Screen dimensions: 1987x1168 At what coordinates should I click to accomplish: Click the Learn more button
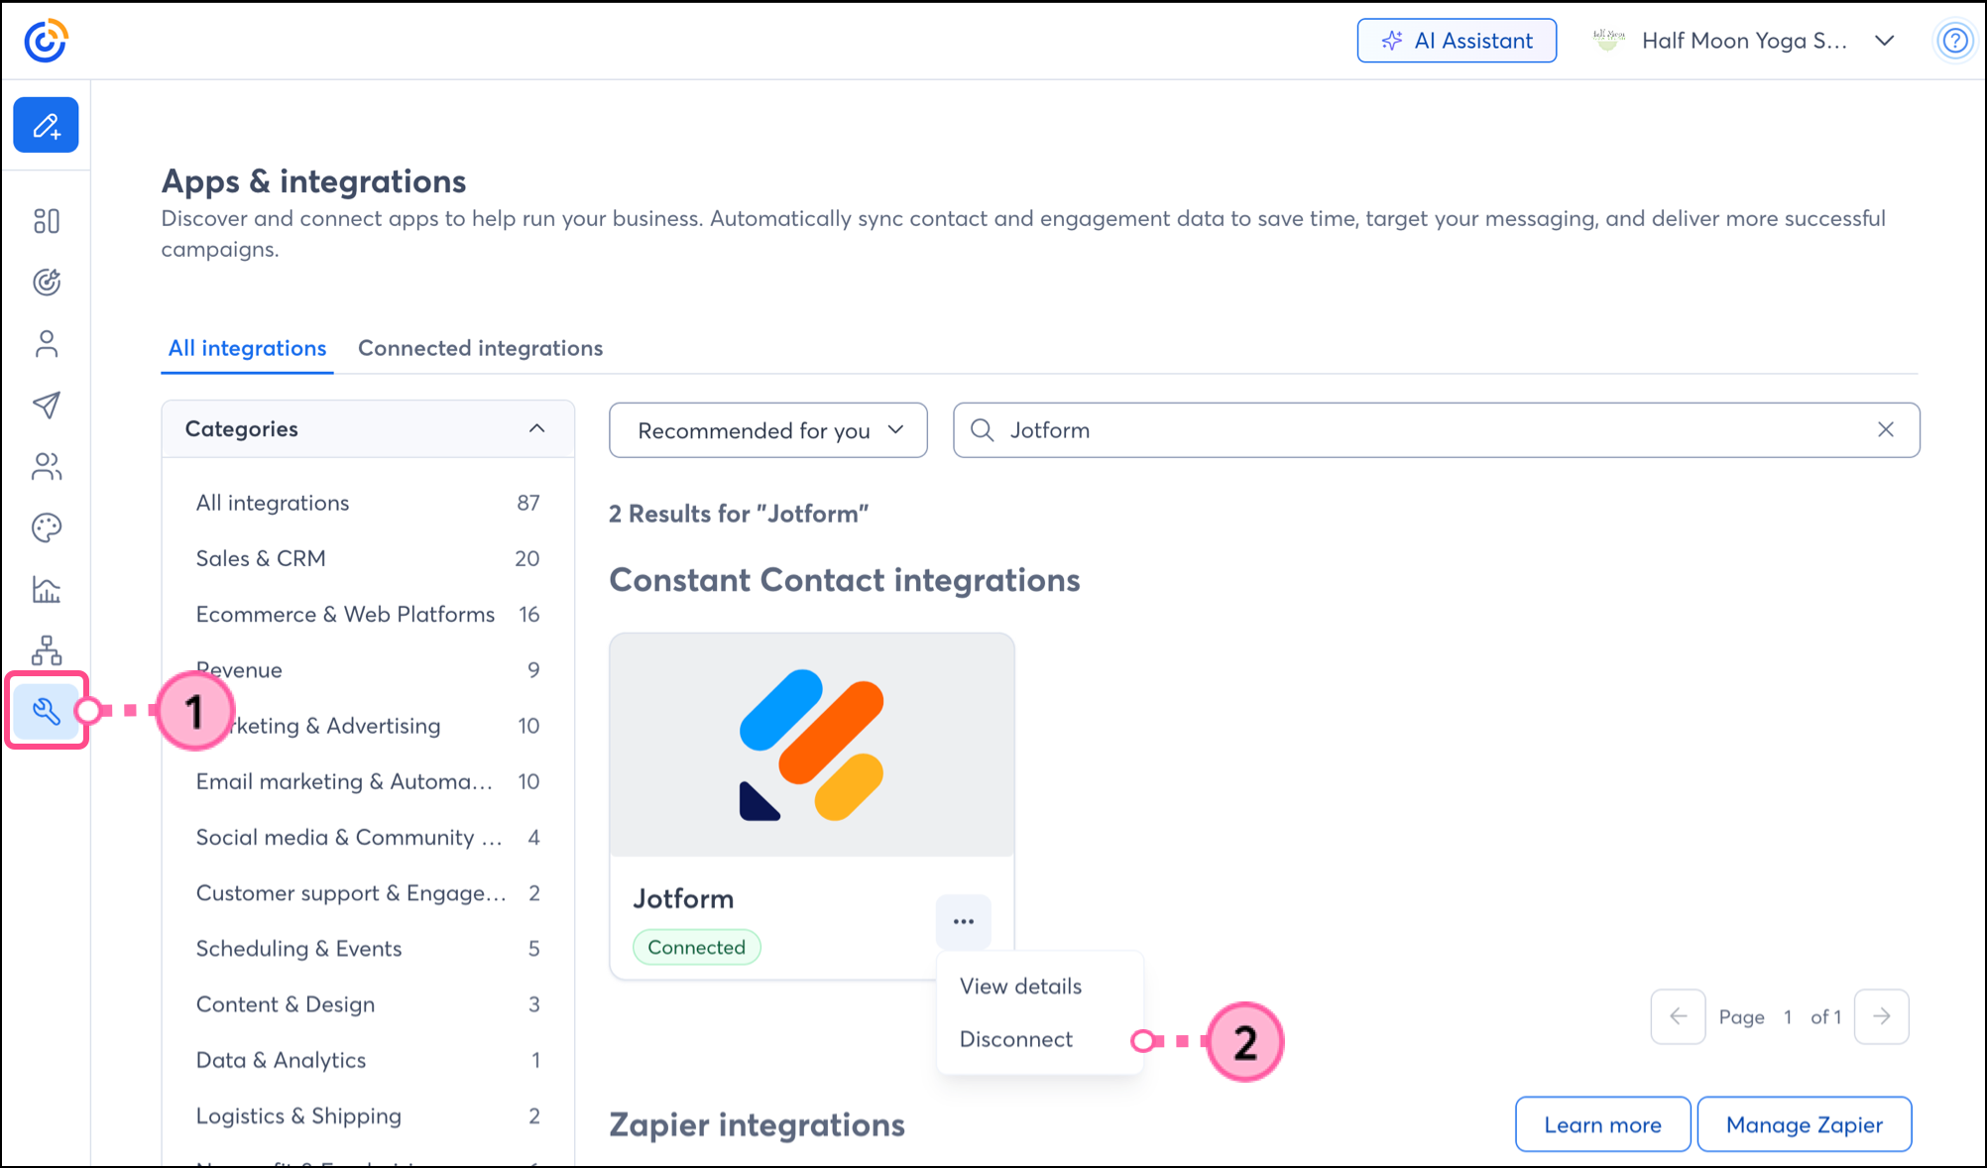1602,1124
